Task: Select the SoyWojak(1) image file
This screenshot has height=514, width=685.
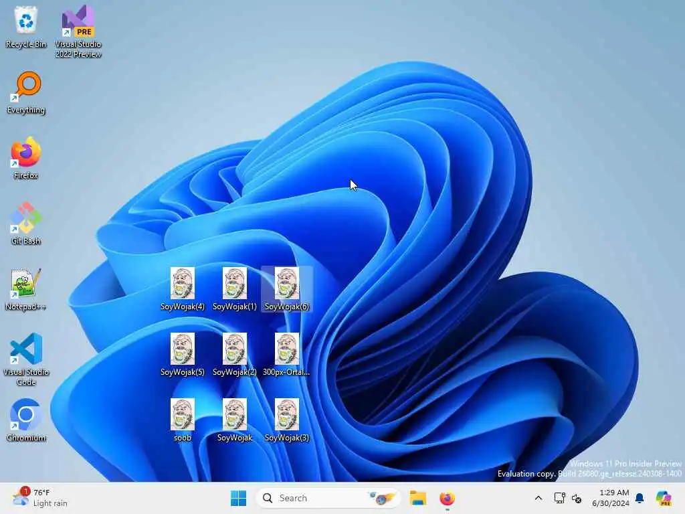Action: [x=235, y=289]
